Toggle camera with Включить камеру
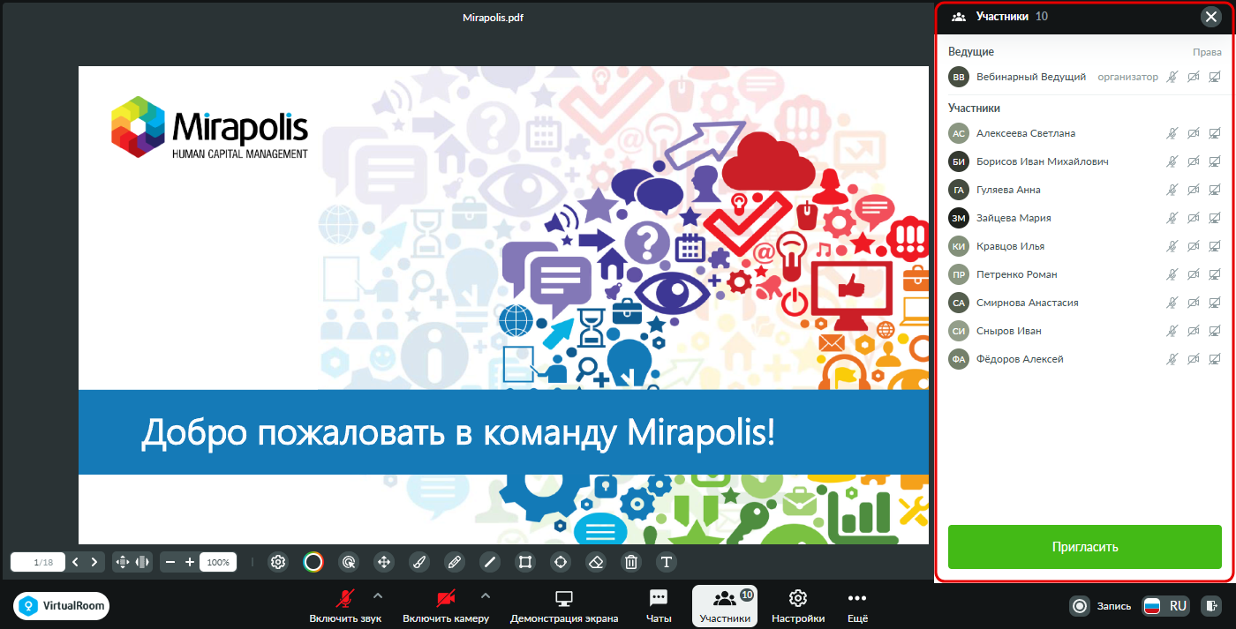 click(x=446, y=606)
